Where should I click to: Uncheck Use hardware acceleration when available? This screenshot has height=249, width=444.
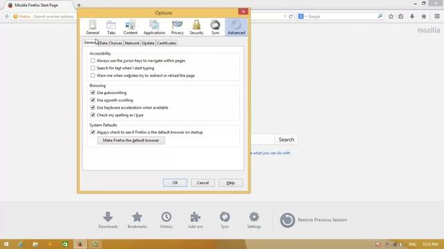92,108
